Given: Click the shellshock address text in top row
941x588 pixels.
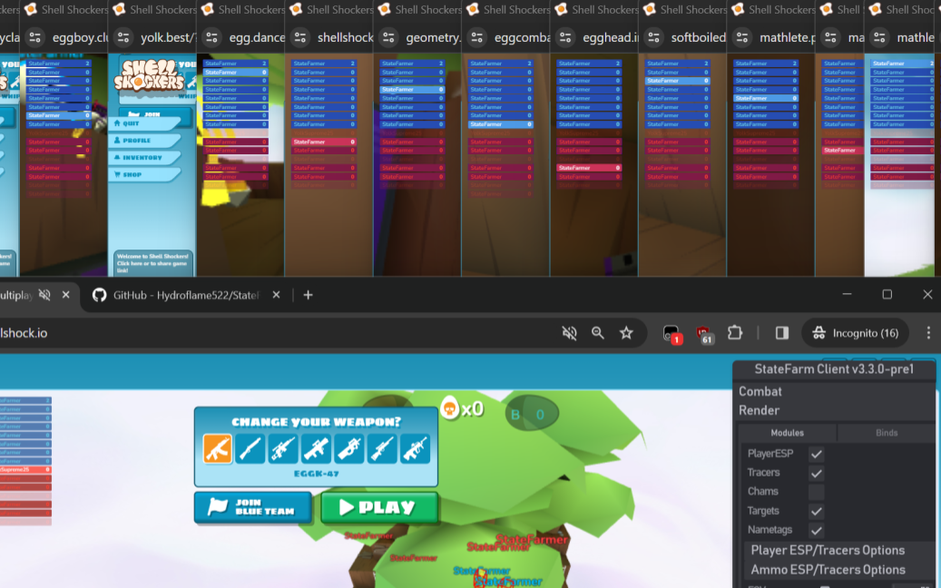Looking at the screenshot, I should [345, 38].
